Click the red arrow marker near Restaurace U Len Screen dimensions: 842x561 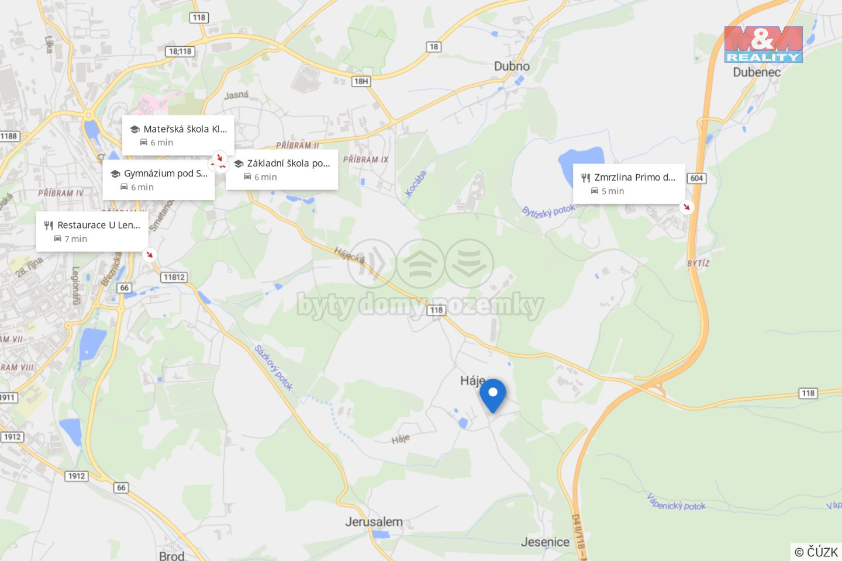coord(150,254)
